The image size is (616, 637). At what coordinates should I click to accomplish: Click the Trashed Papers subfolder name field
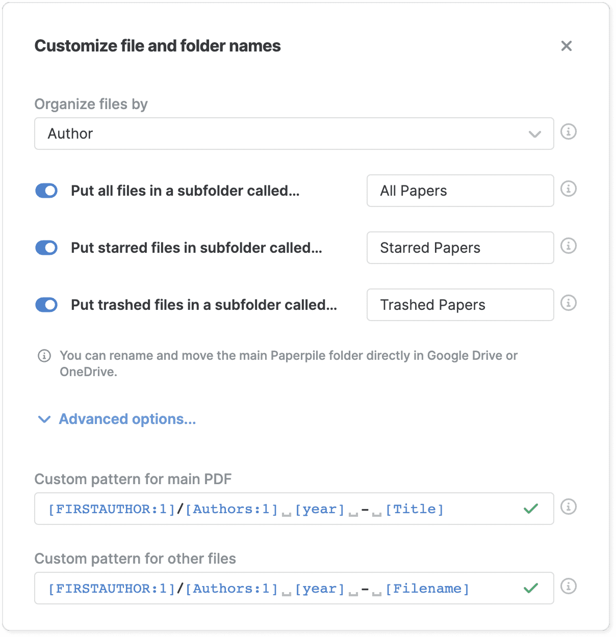pyautogui.click(x=460, y=305)
